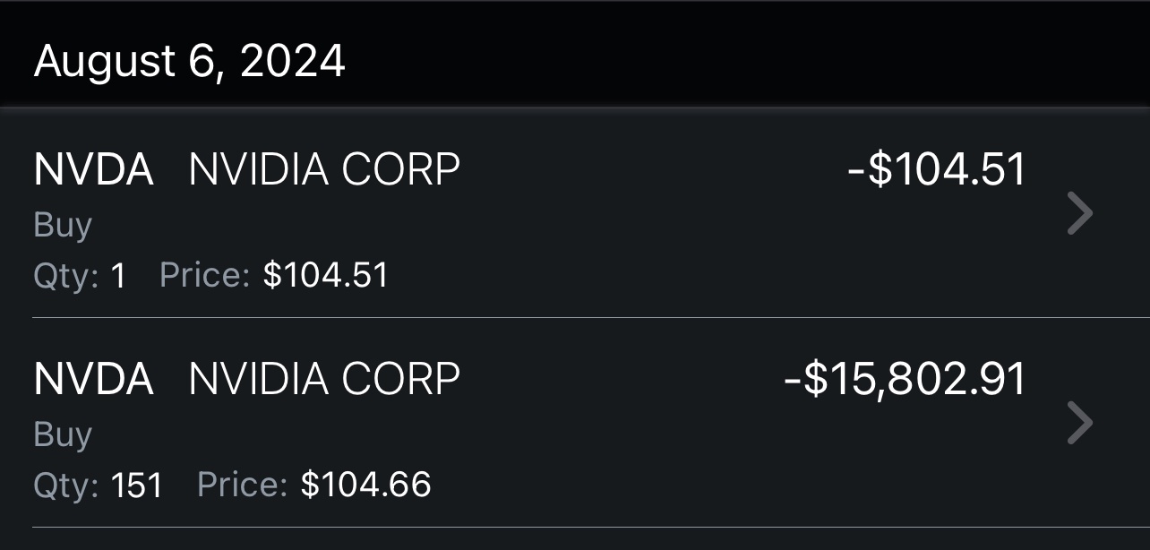Select the $104.51 unit price value

pyautogui.click(x=326, y=275)
